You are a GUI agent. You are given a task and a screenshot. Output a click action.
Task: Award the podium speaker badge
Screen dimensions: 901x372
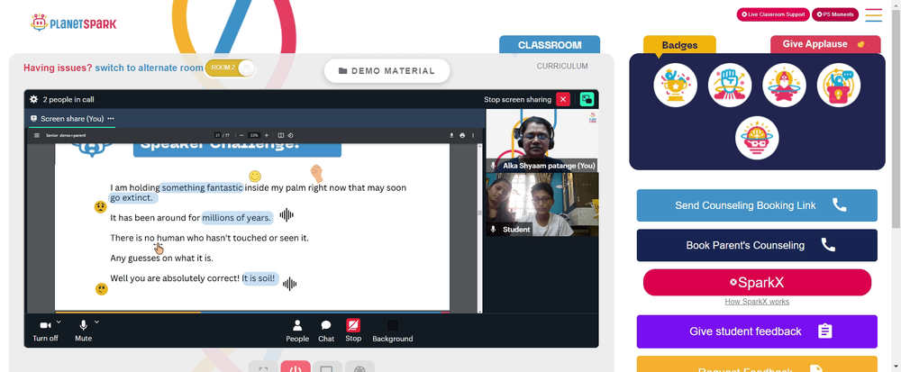838,85
